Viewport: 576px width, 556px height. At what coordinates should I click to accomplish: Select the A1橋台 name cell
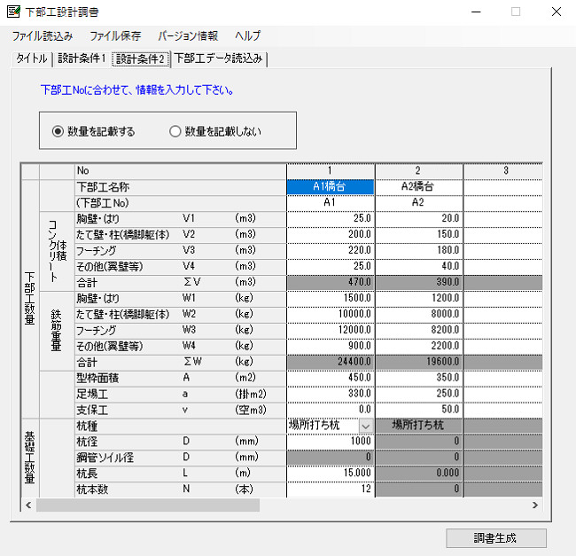[331, 187]
